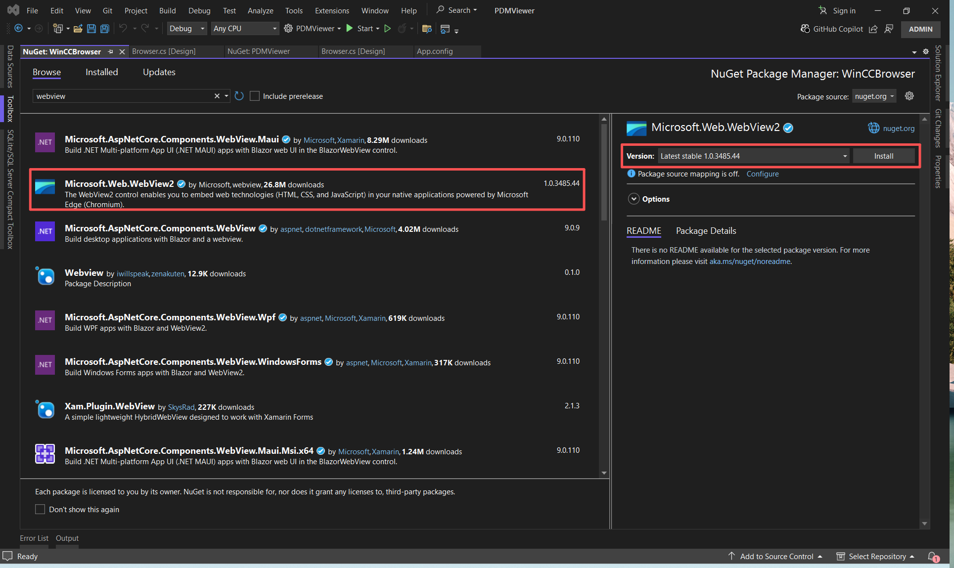Open the Debug configuration dropdown
The width and height of the screenshot is (954, 568).
pyautogui.click(x=187, y=29)
